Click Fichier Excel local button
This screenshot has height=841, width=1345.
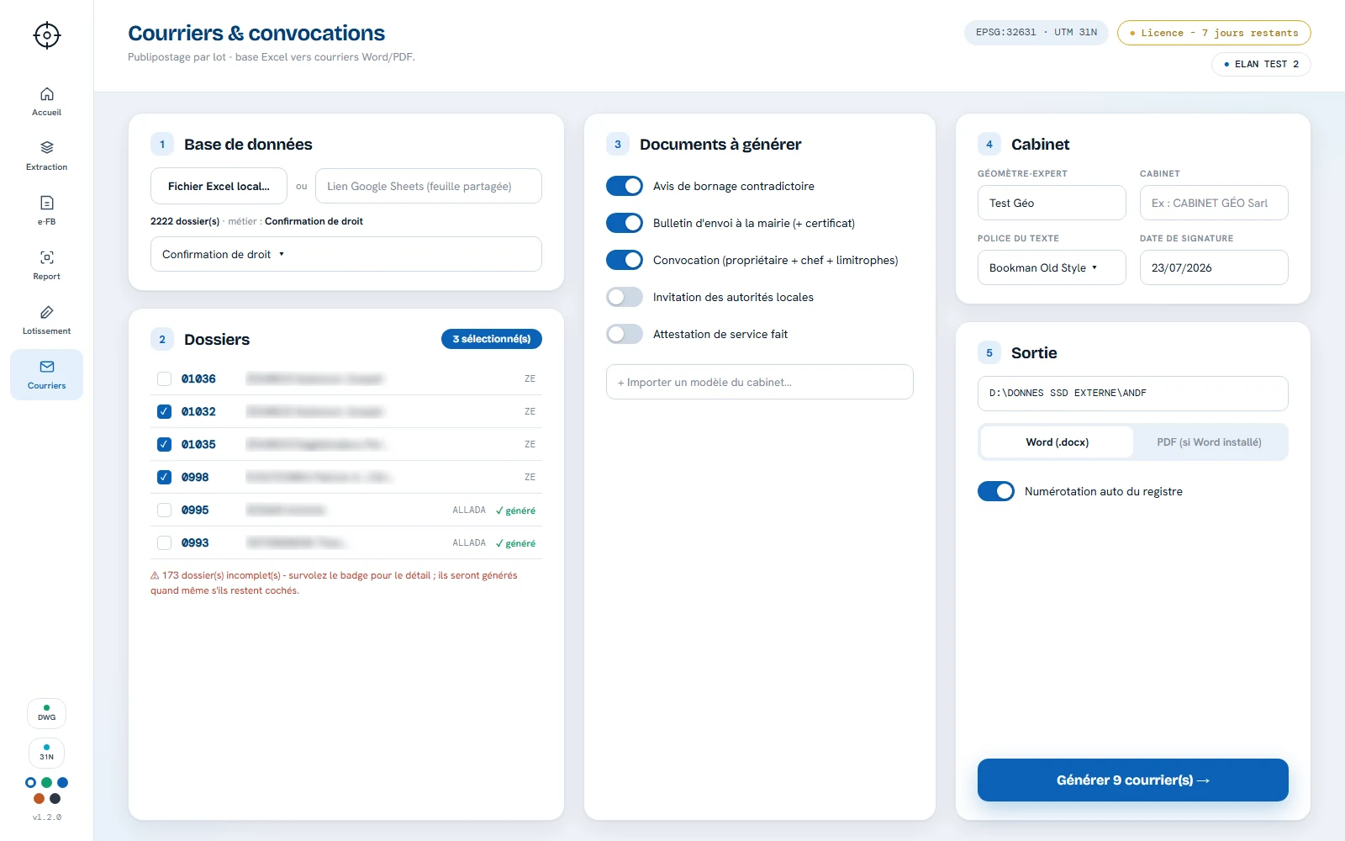[x=219, y=186]
